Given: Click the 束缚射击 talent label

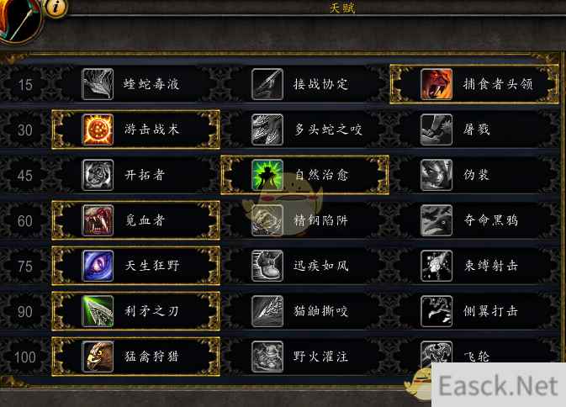Looking at the screenshot, I should coord(491,266).
